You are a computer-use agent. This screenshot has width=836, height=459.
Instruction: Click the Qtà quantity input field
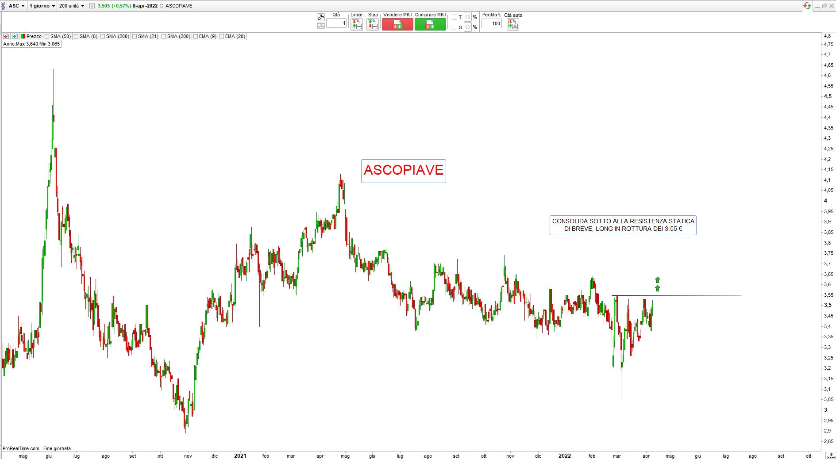pos(336,23)
